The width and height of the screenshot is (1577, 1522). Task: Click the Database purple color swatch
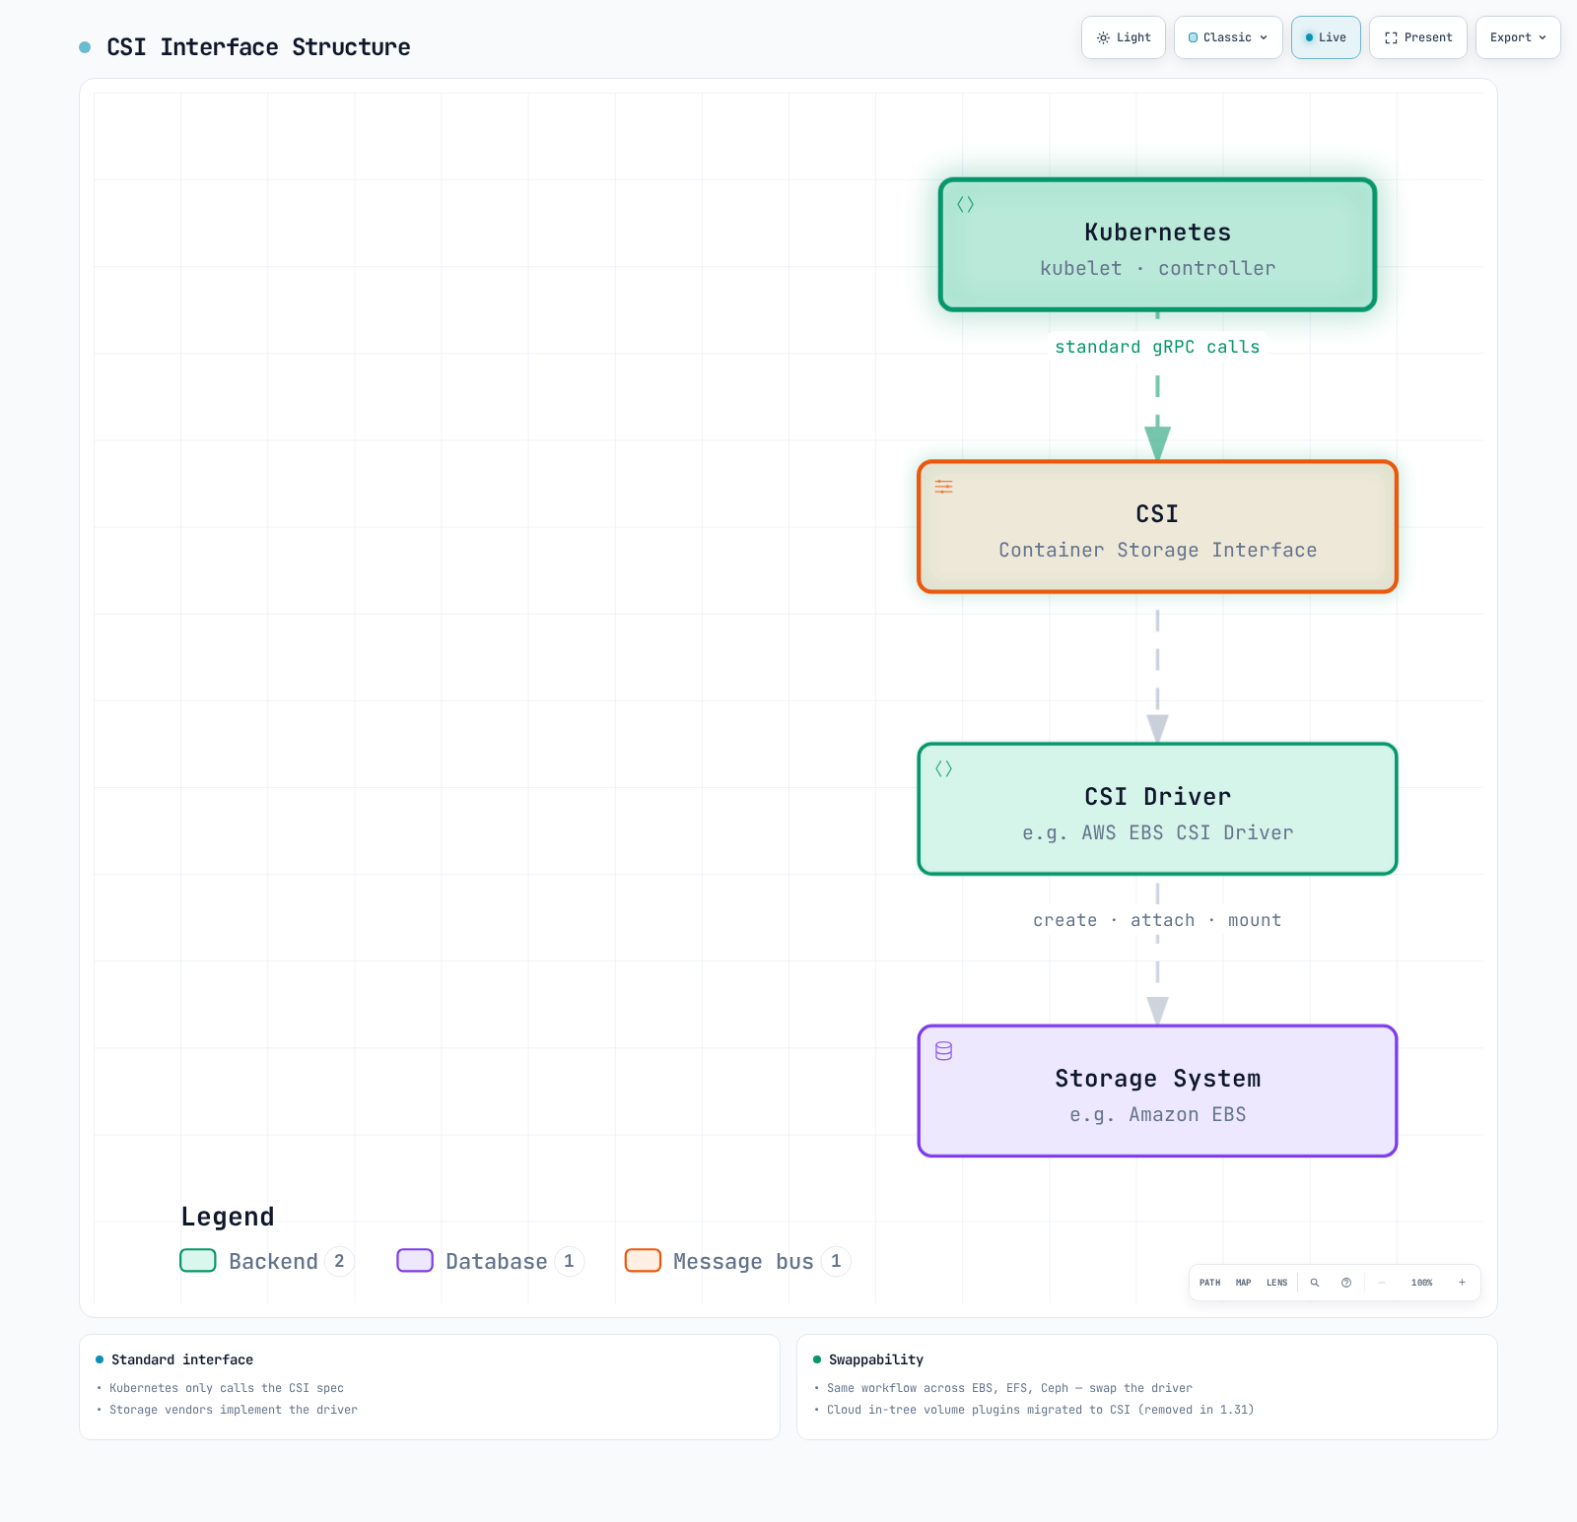[x=415, y=1261]
